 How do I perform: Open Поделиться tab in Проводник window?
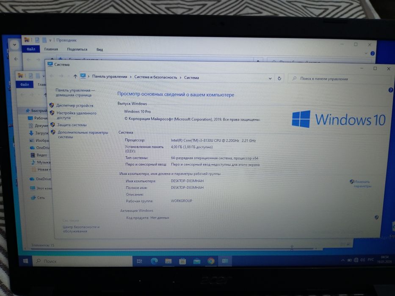(77, 49)
